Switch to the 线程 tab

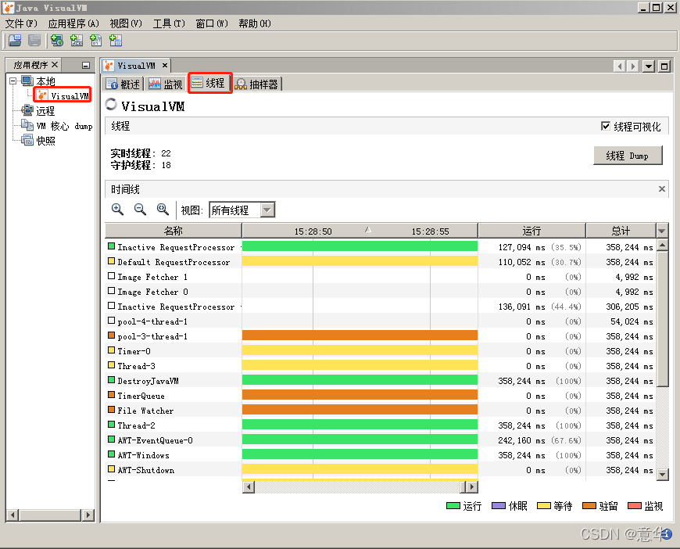click(x=209, y=83)
